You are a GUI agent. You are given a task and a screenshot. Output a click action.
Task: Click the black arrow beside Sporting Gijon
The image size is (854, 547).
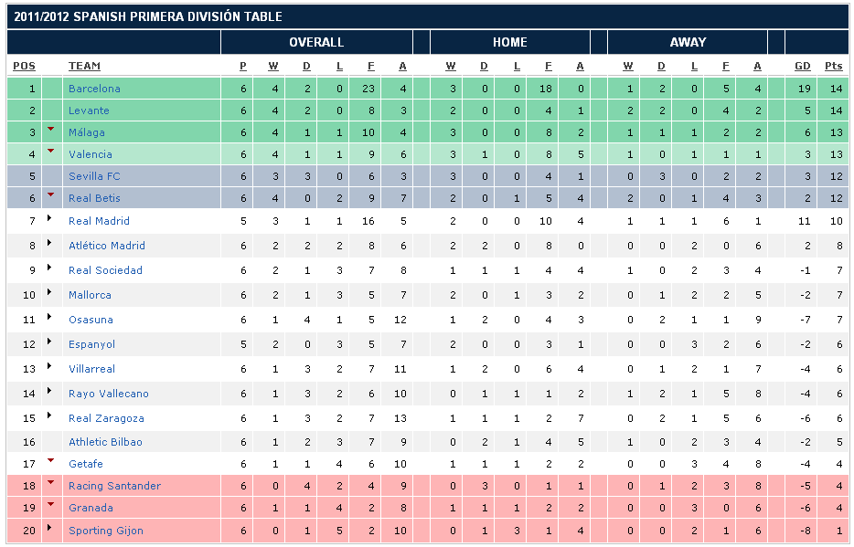tap(51, 528)
